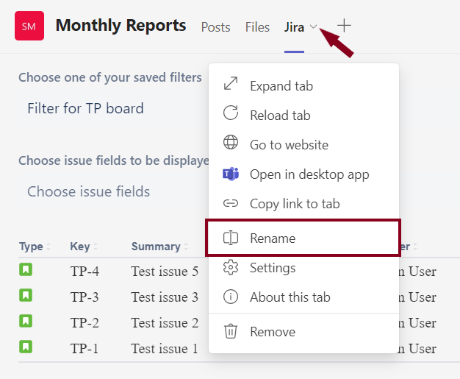Screen dimensions: 460x379
Task: Click the Teams icon for desktop app
Action: click(231, 174)
